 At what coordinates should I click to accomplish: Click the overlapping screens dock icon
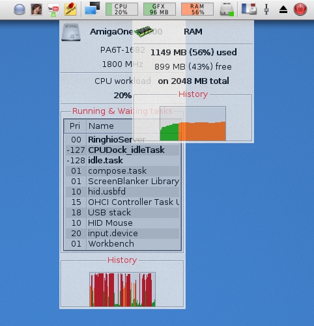(x=93, y=8)
